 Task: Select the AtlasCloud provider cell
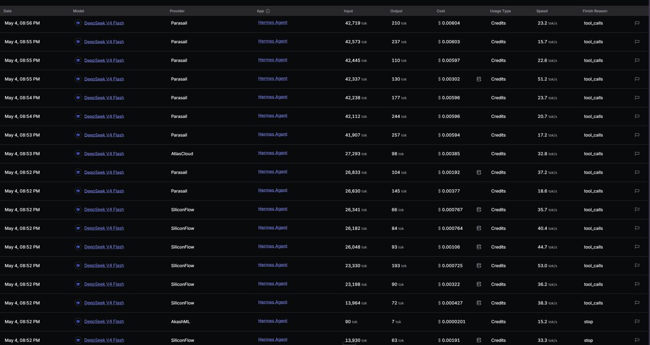coord(182,154)
